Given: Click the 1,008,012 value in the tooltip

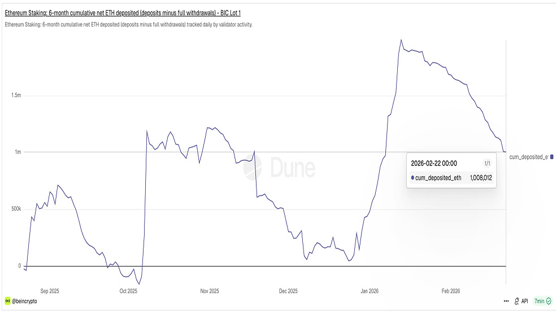Looking at the screenshot, I should pyautogui.click(x=480, y=178).
